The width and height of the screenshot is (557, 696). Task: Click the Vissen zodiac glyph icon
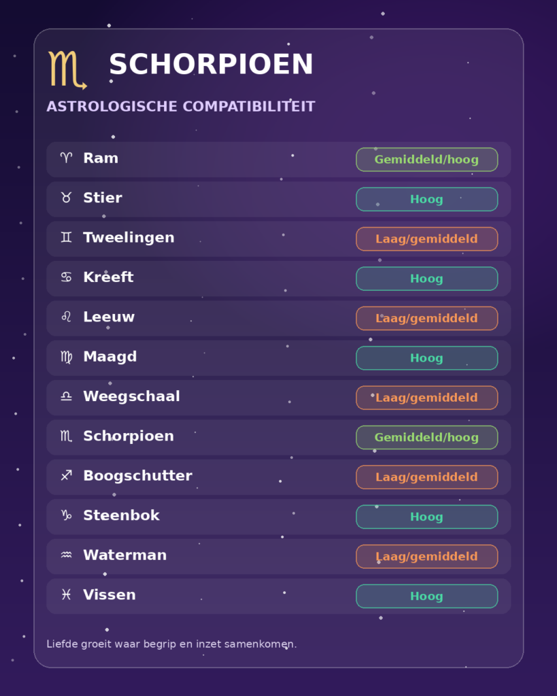click(66, 594)
